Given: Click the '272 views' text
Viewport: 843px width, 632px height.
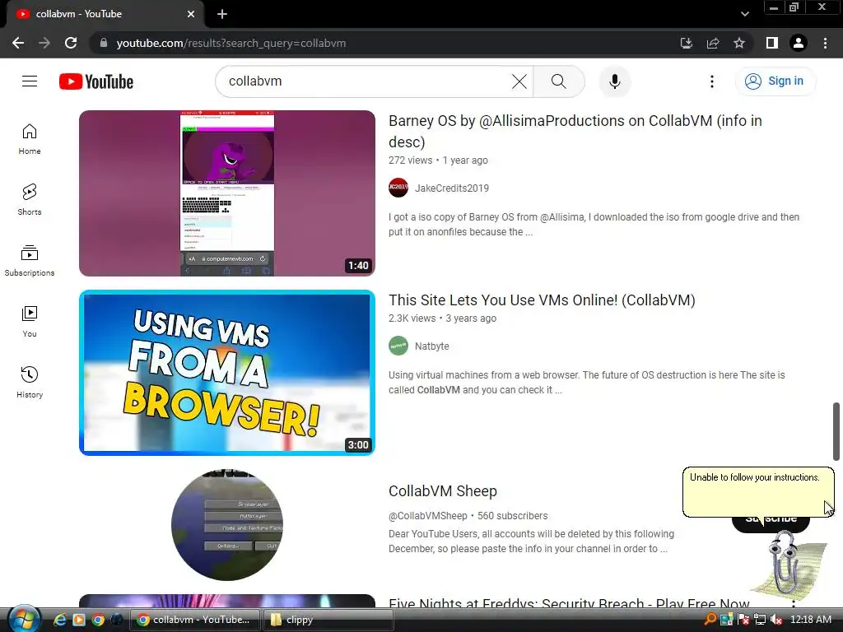Looking at the screenshot, I should [x=410, y=160].
